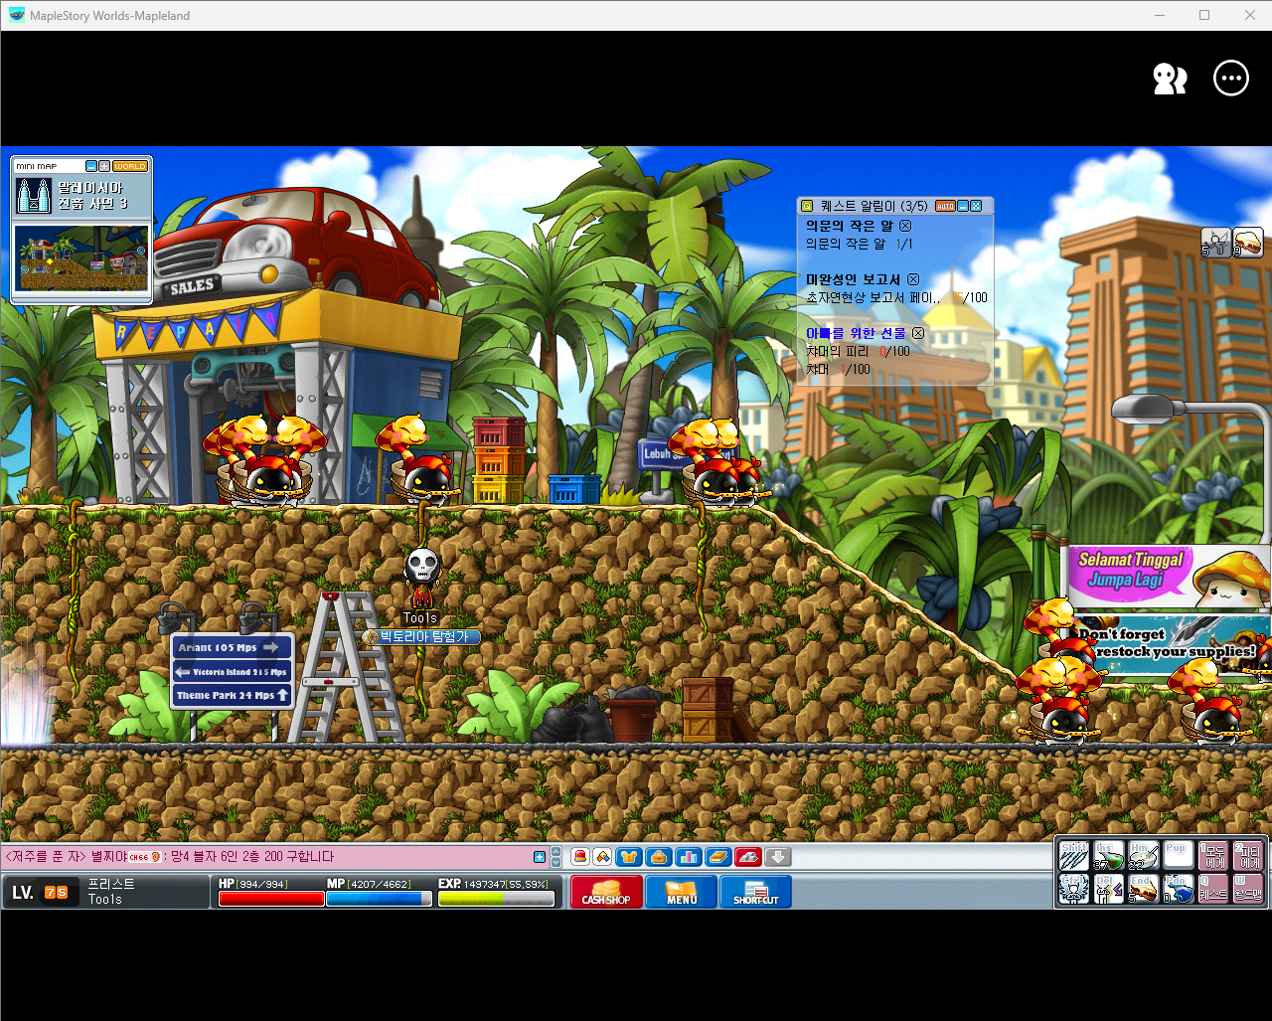Click the red cloud icon in quick bar
This screenshot has width=1272, height=1021.
748,857
